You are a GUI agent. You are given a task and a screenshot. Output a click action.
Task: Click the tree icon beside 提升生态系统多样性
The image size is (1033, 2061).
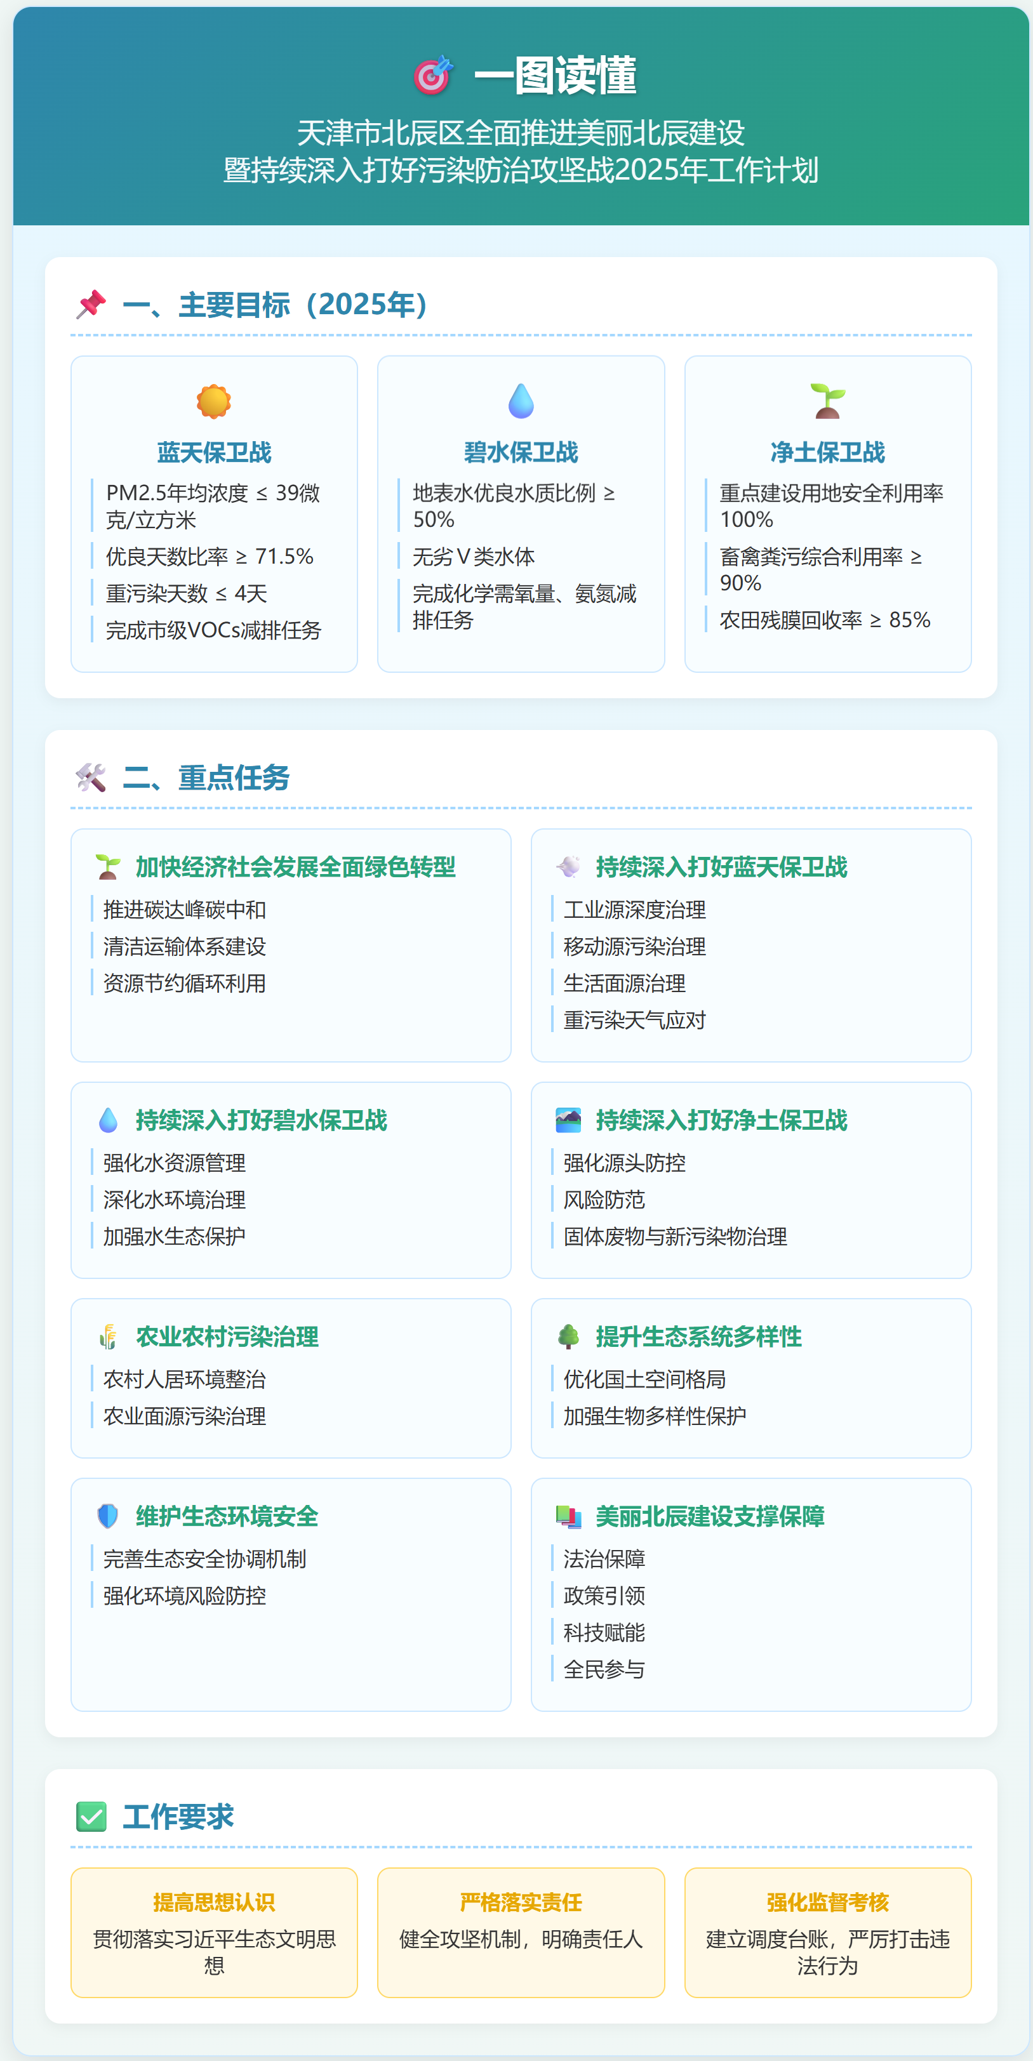click(x=568, y=1336)
